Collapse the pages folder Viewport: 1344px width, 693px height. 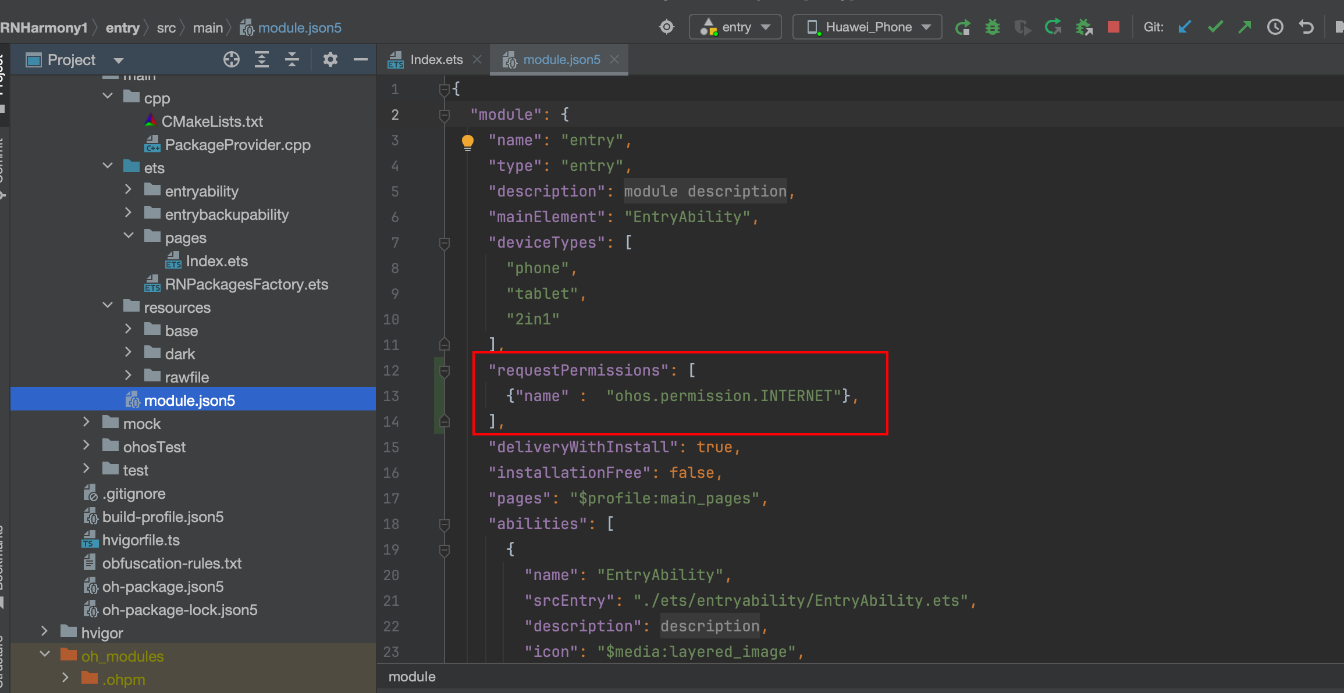(129, 235)
